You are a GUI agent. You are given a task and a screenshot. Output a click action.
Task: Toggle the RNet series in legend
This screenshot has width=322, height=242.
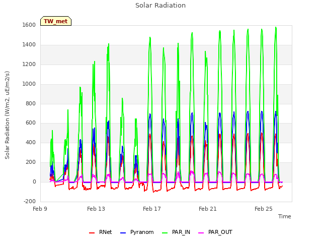[x=101, y=232]
